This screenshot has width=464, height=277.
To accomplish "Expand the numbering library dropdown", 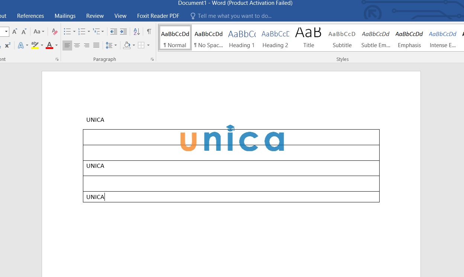I will (89, 32).
